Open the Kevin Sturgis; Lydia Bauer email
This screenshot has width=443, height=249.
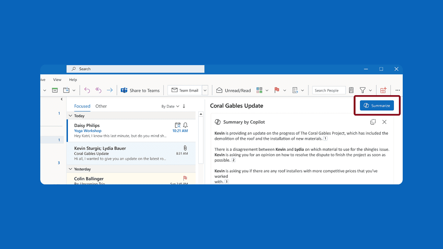131,153
